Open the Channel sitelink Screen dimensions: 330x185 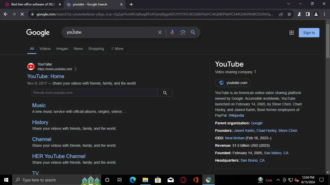coord(42,139)
